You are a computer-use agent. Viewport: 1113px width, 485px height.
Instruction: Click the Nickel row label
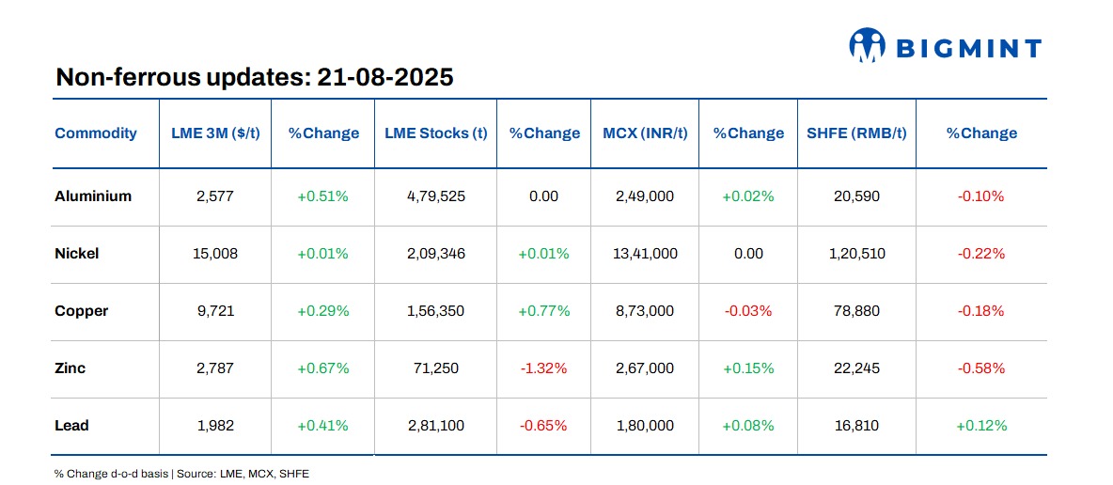point(77,254)
